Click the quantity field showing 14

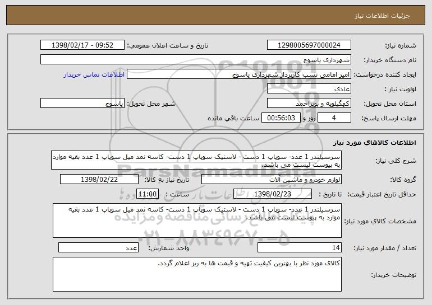300,247
